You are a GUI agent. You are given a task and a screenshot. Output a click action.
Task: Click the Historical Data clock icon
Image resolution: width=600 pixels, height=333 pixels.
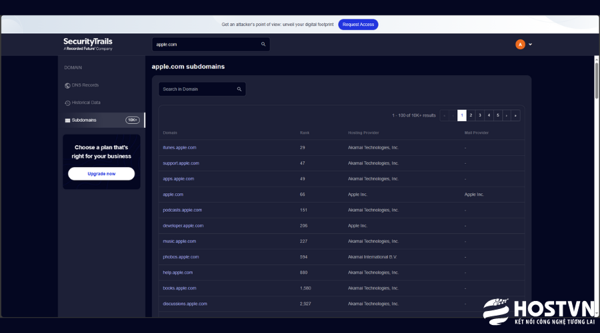tap(67, 103)
